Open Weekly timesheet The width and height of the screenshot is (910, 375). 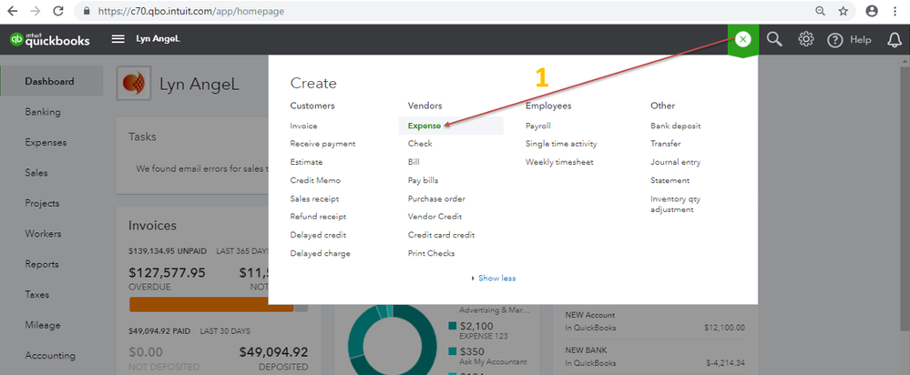[559, 162]
